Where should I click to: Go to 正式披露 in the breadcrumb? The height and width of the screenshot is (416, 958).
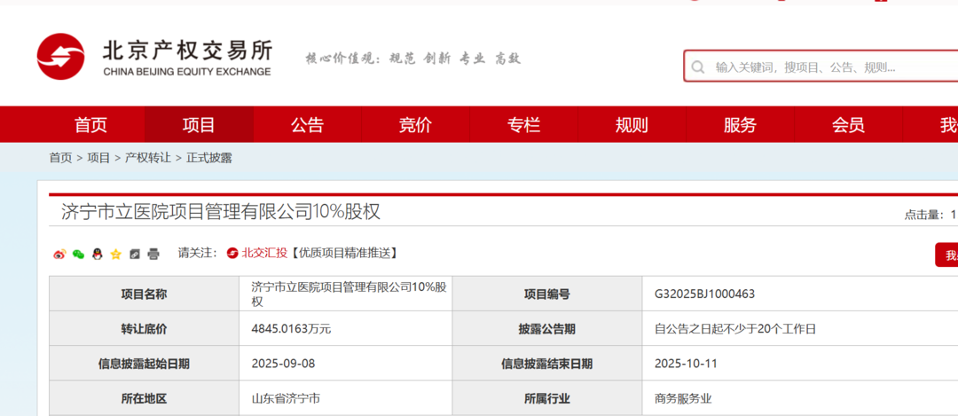[209, 158]
